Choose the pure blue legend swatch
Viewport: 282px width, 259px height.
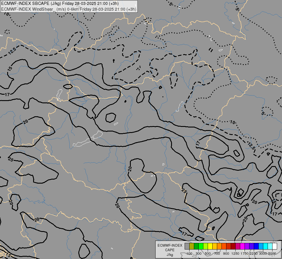coord(256,246)
